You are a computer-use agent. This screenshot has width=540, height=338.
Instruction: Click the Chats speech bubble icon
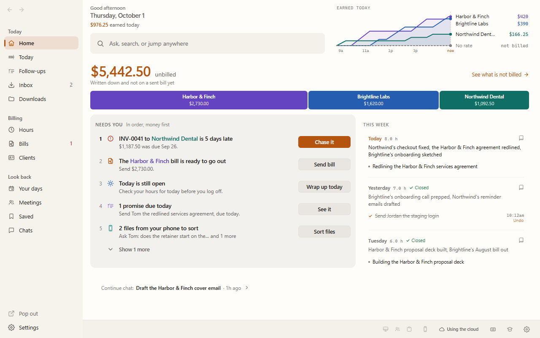pyautogui.click(x=11, y=230)
